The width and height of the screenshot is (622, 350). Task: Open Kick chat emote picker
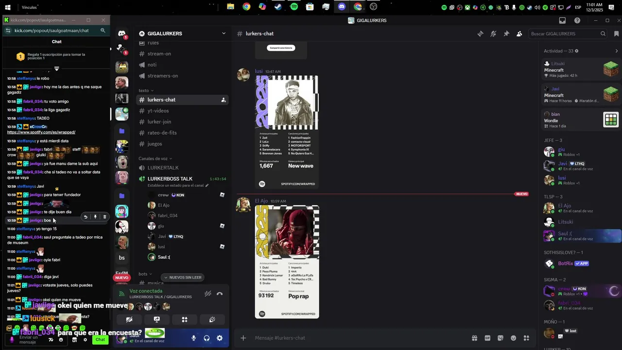61,340
